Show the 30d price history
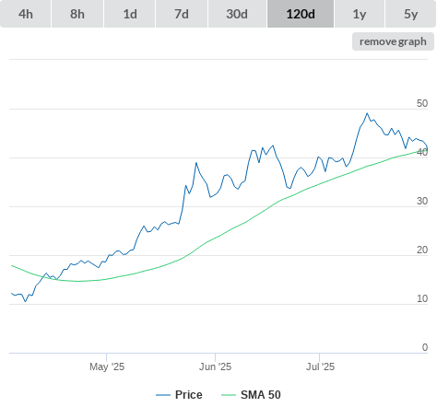Screen dimensions: 437x419 [237, 14]
